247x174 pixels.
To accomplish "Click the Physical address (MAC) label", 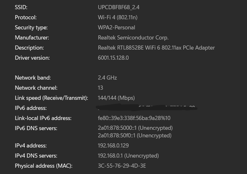I will pos(44,166).
